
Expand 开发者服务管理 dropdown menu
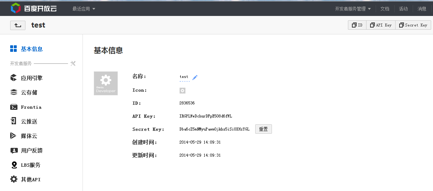[353, 9]
